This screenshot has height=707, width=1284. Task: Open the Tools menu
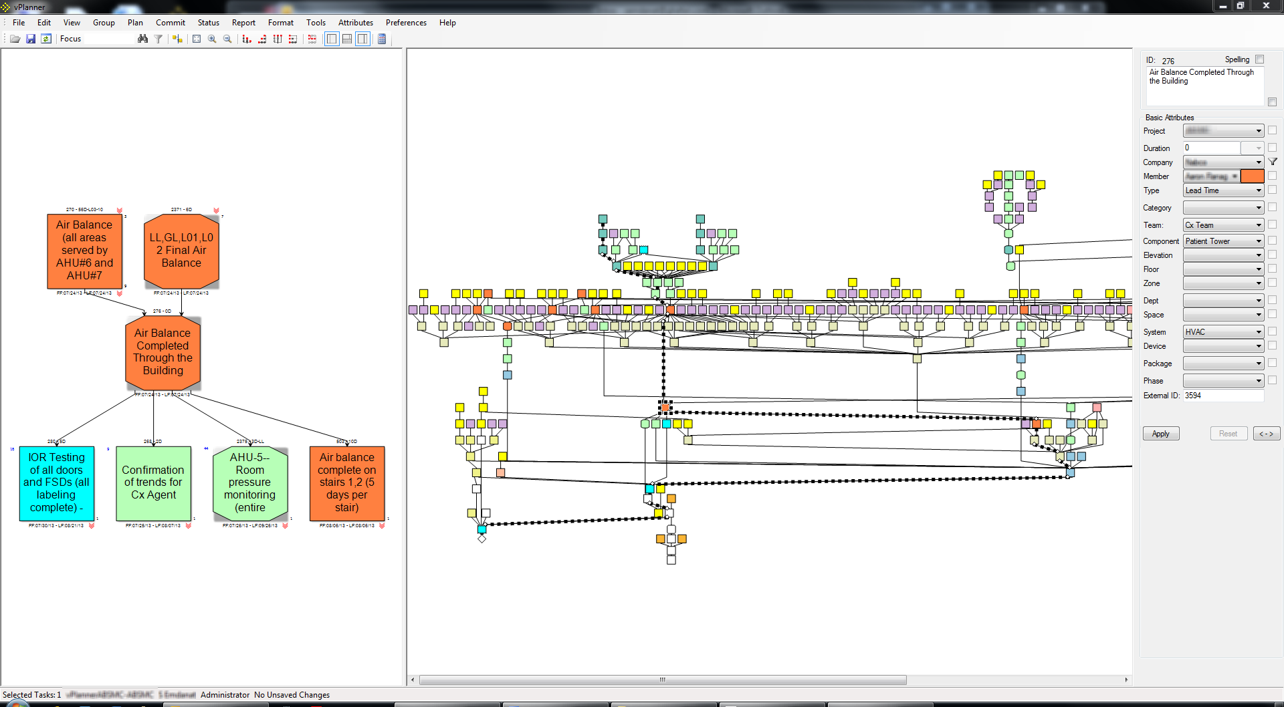(316, 22)
